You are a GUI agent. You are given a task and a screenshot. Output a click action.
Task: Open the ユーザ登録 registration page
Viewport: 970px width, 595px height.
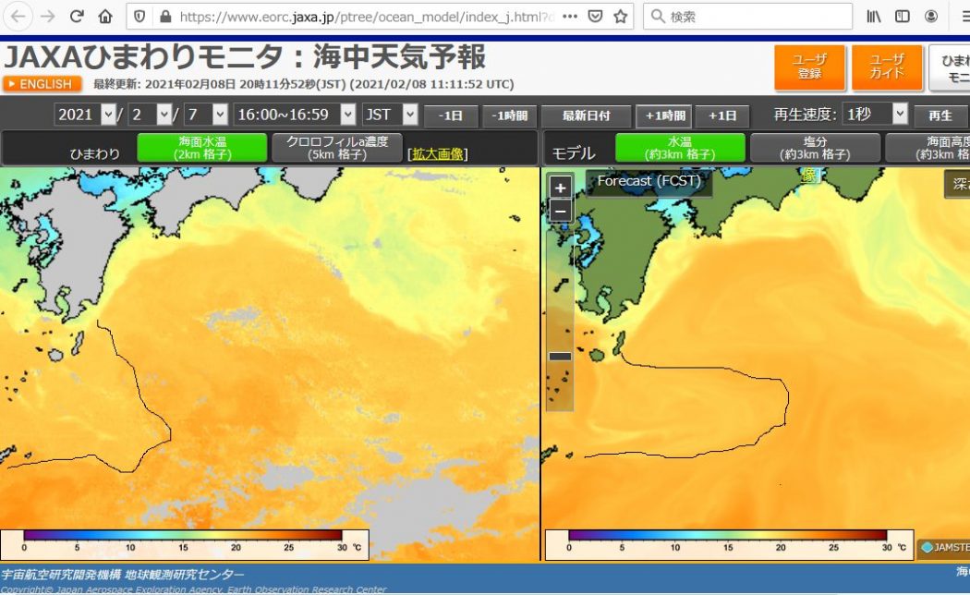809,67
